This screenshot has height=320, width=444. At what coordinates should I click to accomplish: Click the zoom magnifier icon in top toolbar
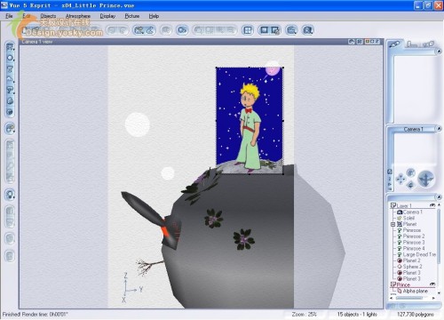tap(291, 30)
